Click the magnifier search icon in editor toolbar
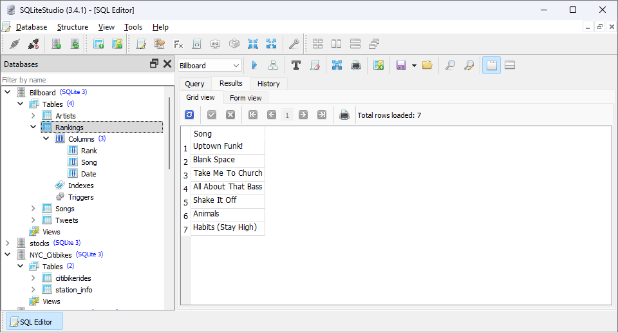 (x=450, y=65)
